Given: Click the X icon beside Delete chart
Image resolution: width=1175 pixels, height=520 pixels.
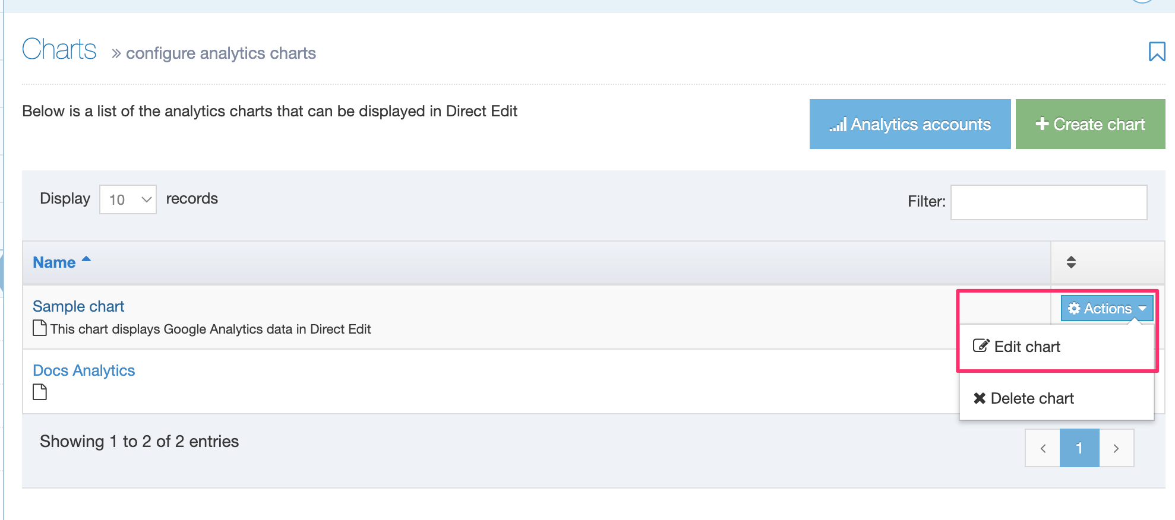Looking at the screenshot, I should tap(980, 398).
